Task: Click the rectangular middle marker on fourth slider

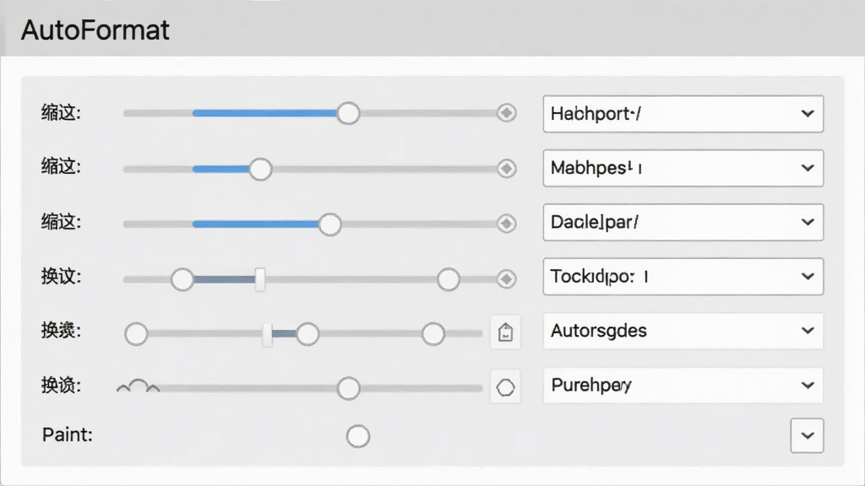Action: point(260,279)
